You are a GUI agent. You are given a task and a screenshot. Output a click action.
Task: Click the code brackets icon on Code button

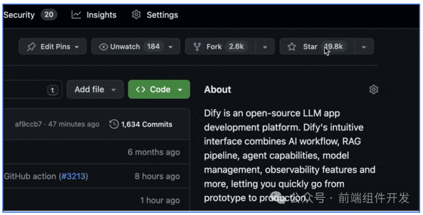tap(141, 89)
